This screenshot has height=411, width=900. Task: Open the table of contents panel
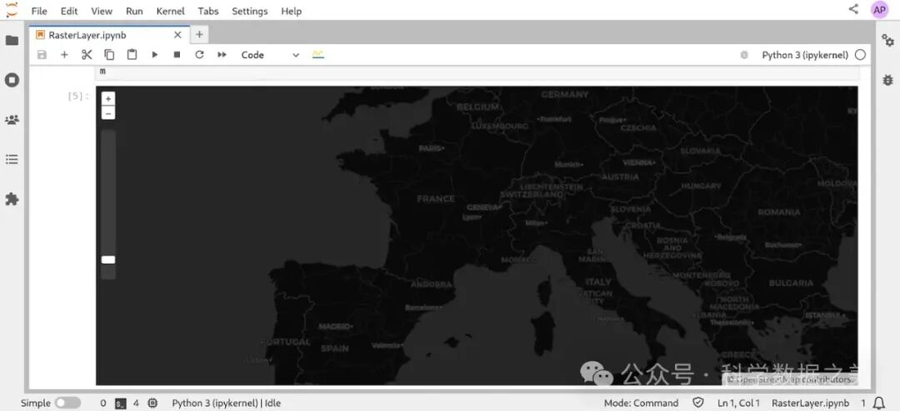coord(12,159)
